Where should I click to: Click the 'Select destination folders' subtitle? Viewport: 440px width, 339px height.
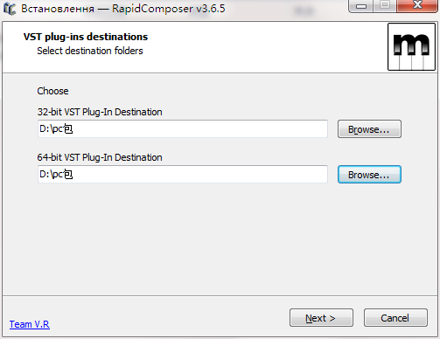pos(90,51)
